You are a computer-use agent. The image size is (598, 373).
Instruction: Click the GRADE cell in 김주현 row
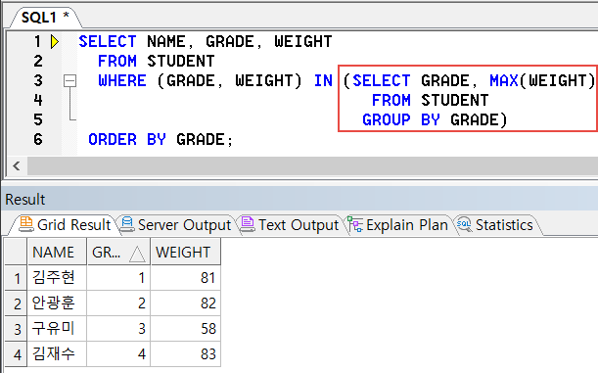click(x=118, y=278)
